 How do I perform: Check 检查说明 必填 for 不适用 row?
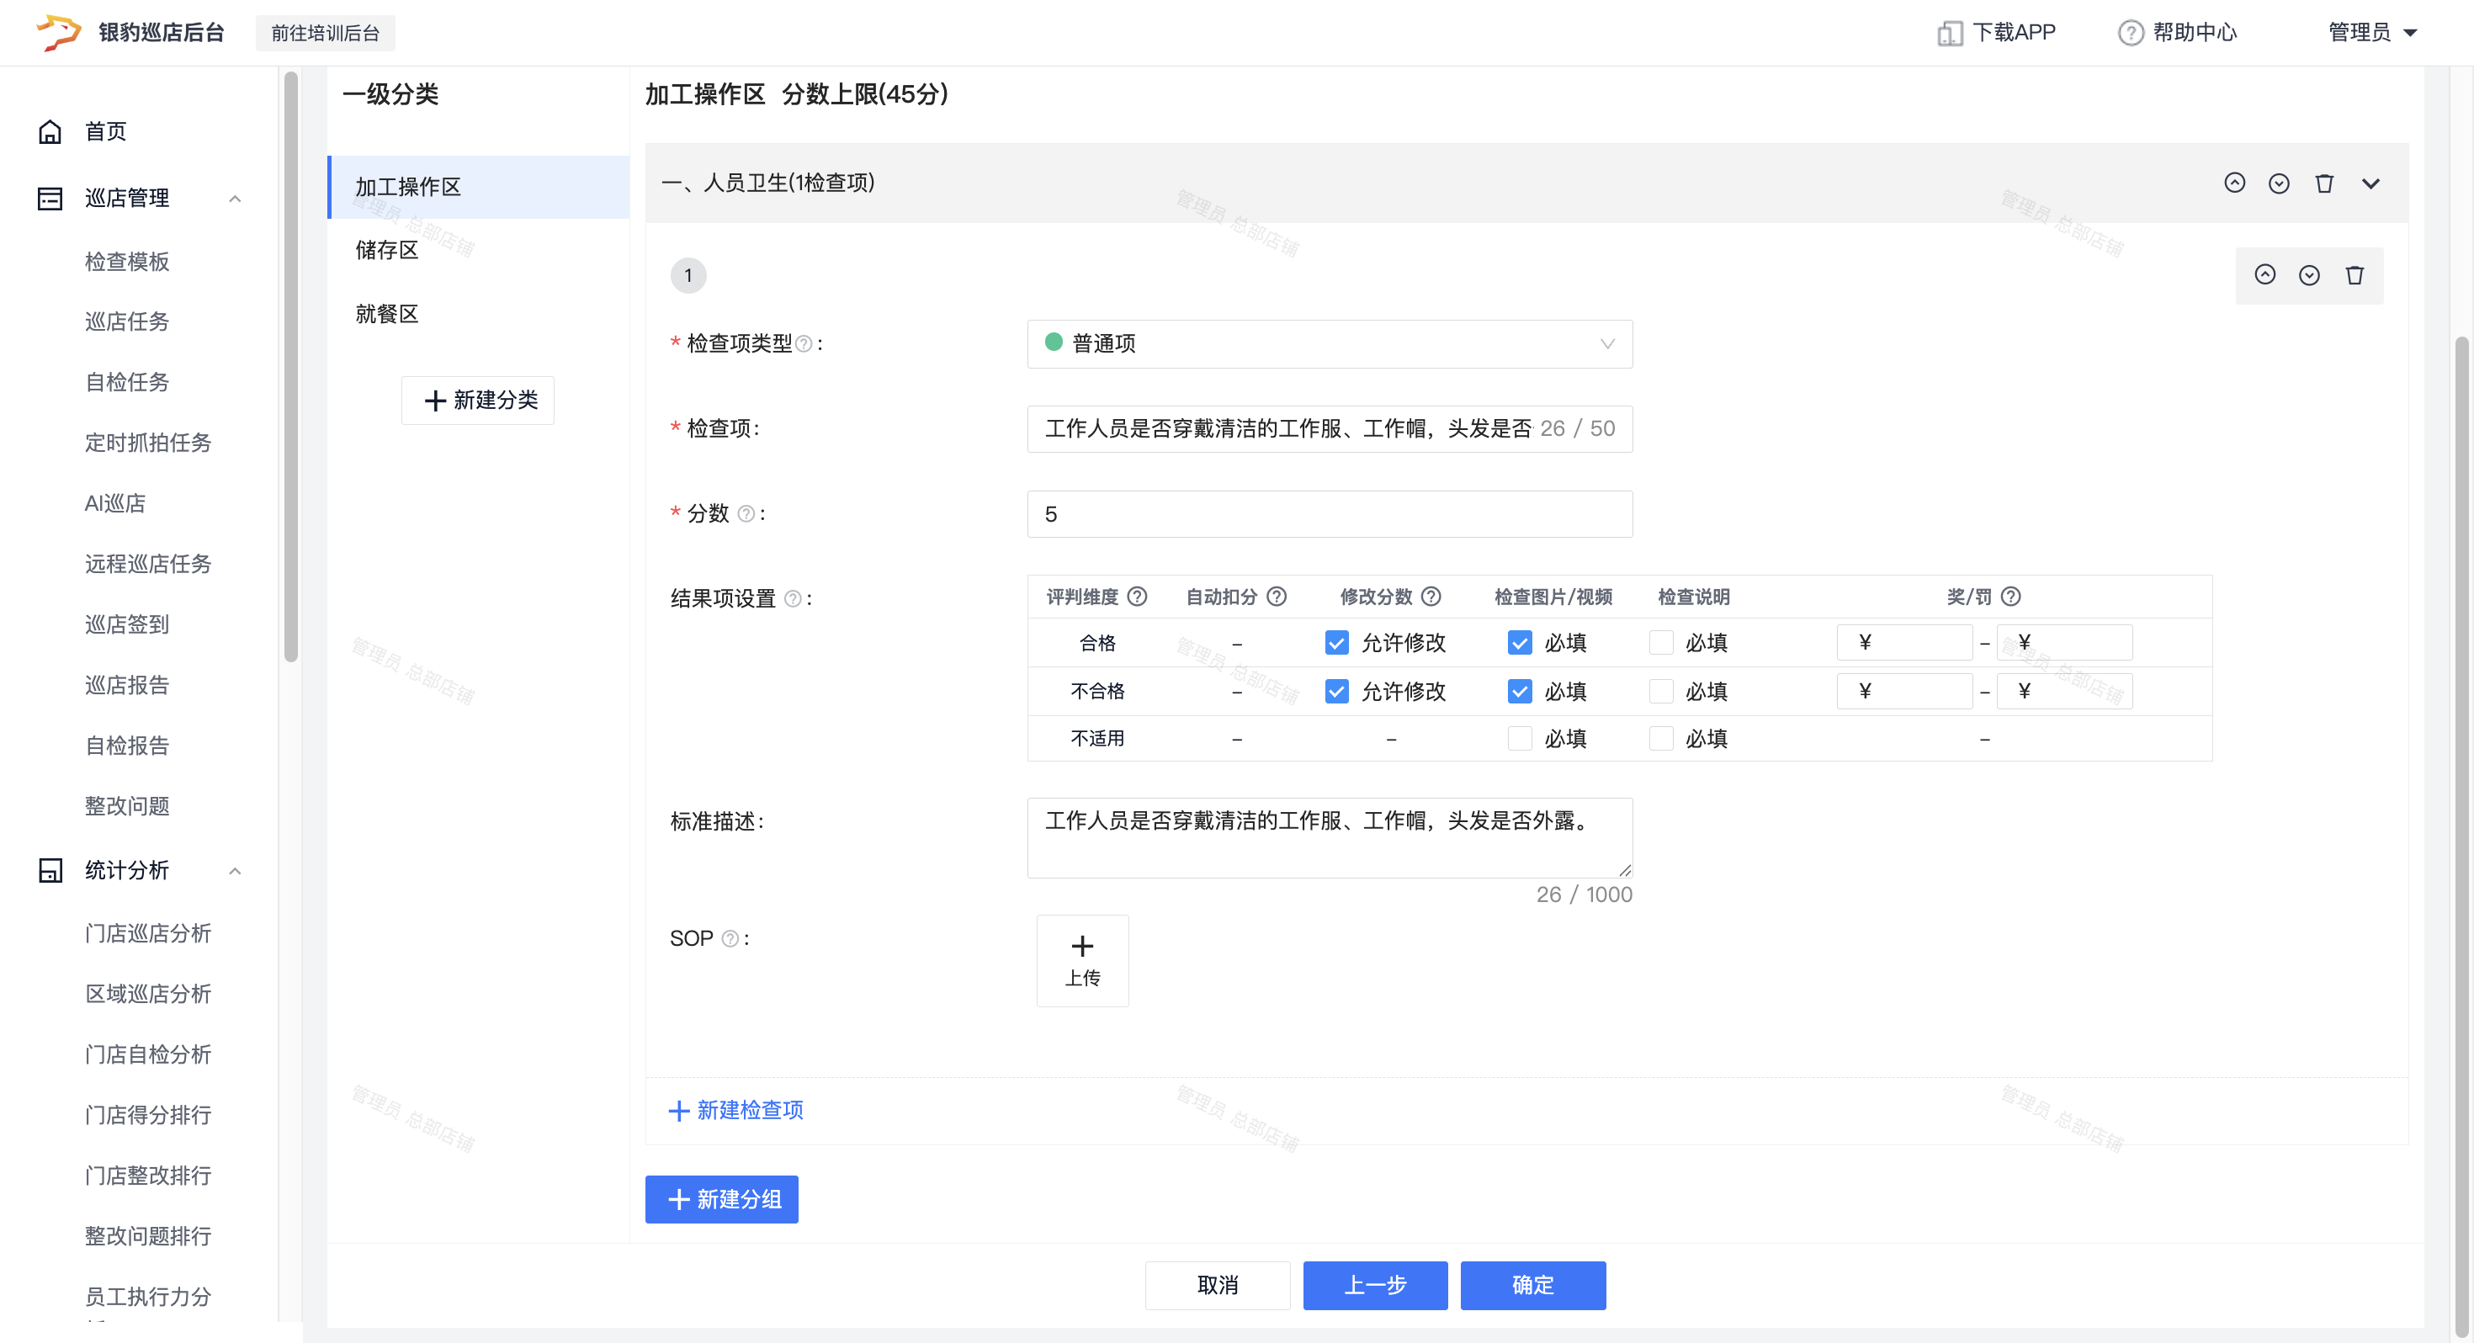tap(1660, 738)
